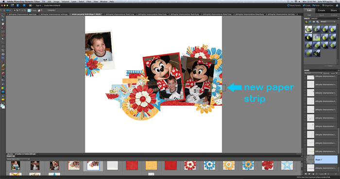Image resolution: width=340 pixels, height=179 pixels.
Task: Open the shape Style picker dropdown
Action: [x=41, y=10]
